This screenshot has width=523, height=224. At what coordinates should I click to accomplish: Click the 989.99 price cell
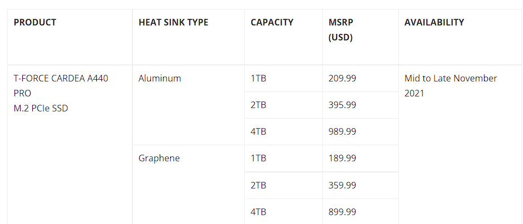(x=360, y=131)
